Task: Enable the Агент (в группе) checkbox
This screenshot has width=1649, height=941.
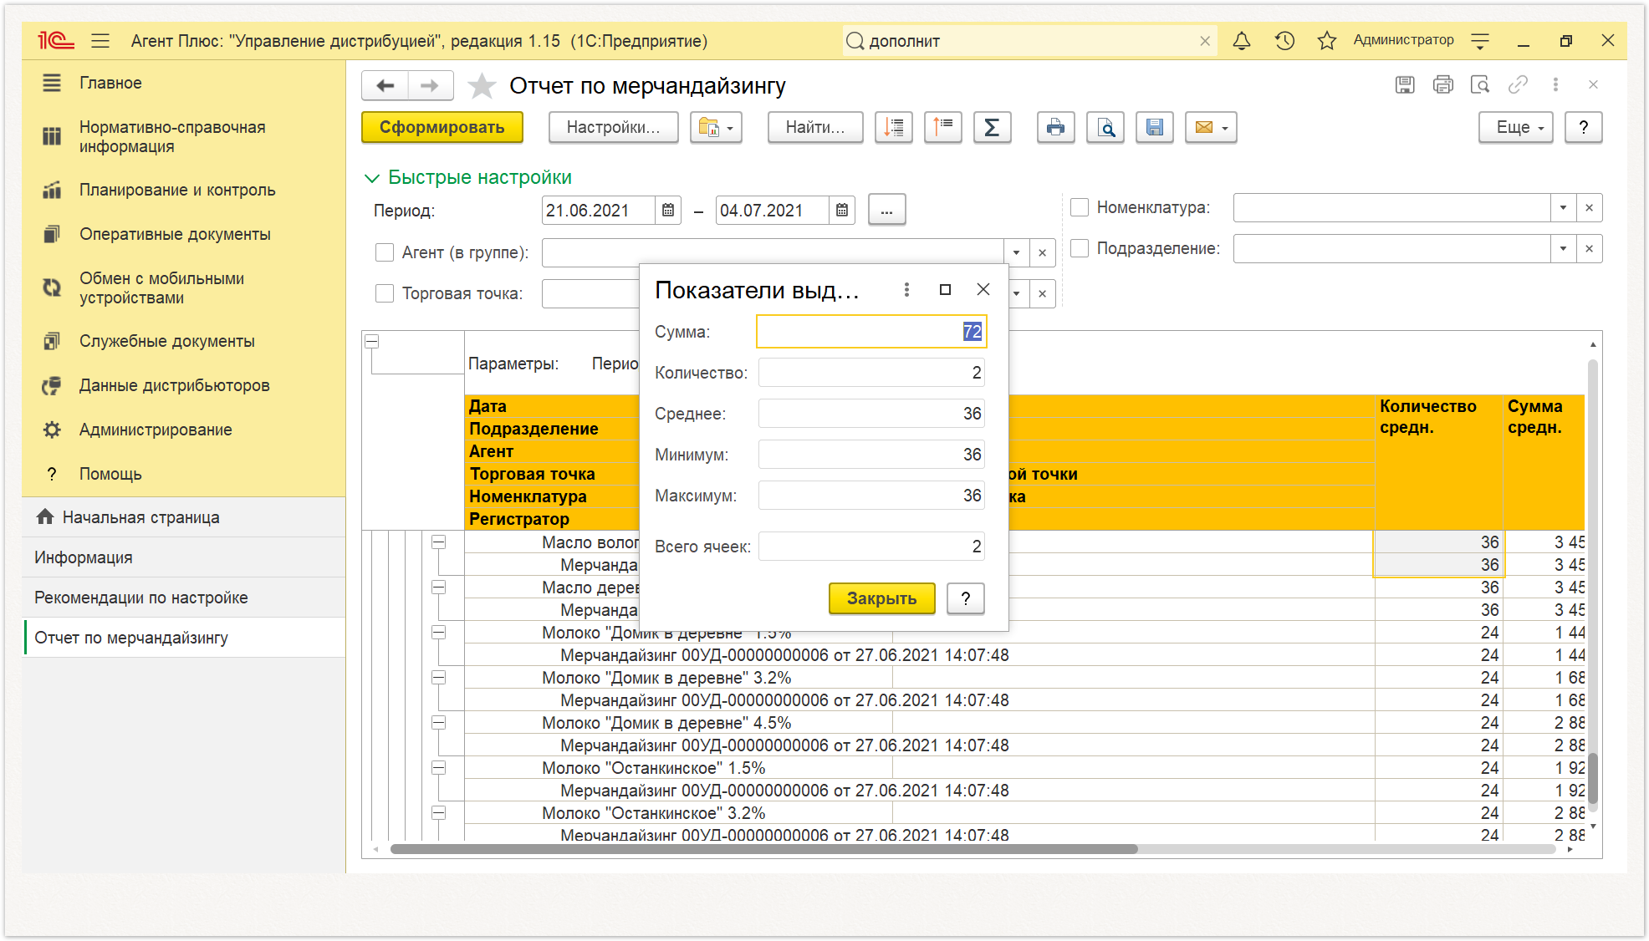Action: pos(385,252)
